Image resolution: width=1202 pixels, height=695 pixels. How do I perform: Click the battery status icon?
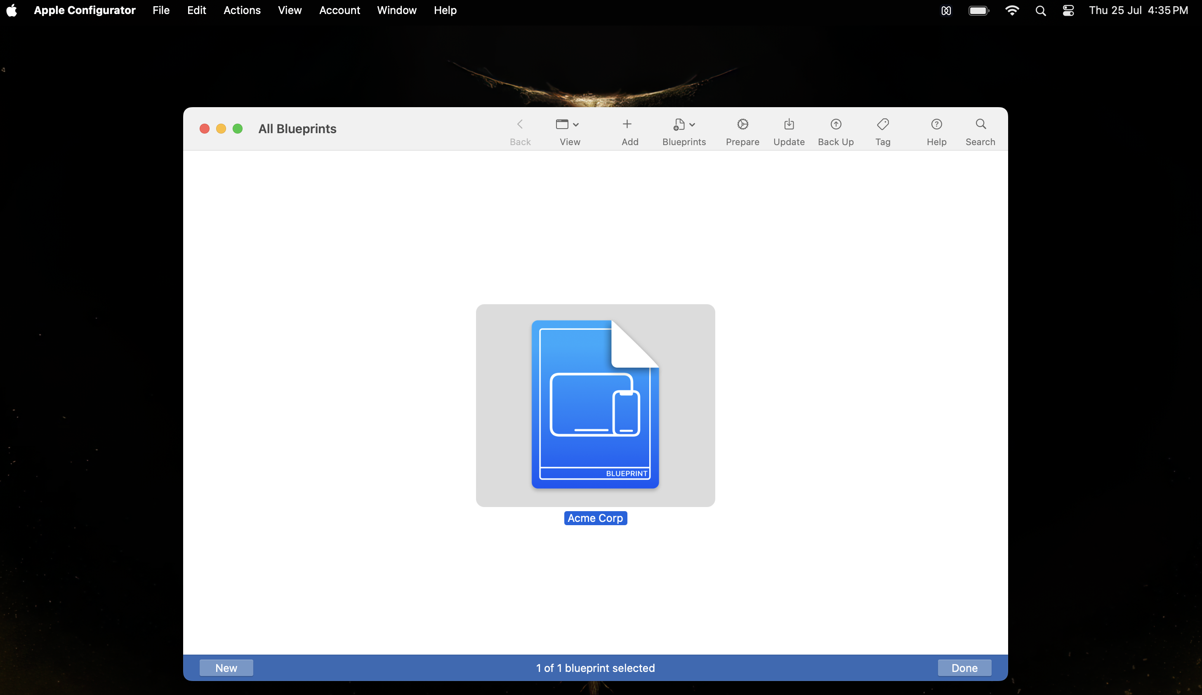coord(979,10)
